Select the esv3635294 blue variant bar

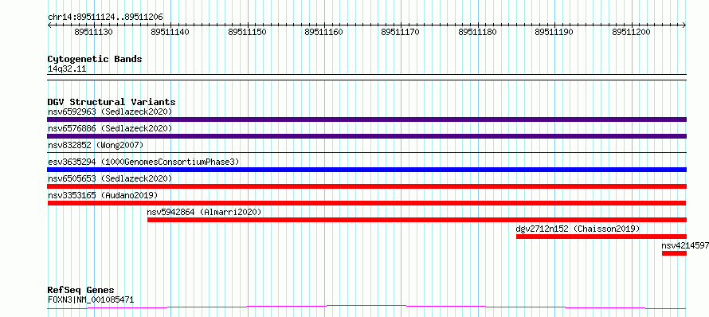click(x=366, y=170)
